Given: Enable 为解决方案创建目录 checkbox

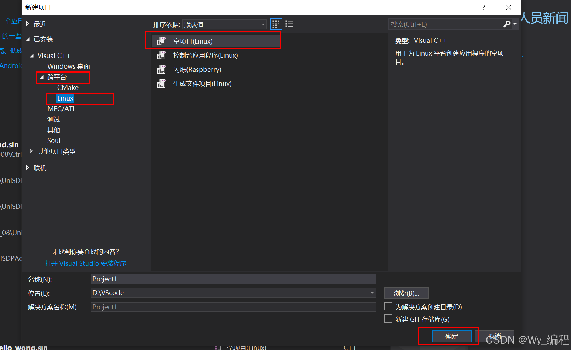Looking at the screenshot, I should 388,306.
